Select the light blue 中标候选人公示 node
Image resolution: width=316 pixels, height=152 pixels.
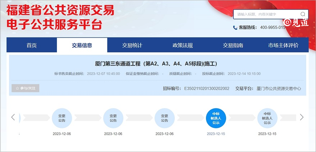click(267, 118)
